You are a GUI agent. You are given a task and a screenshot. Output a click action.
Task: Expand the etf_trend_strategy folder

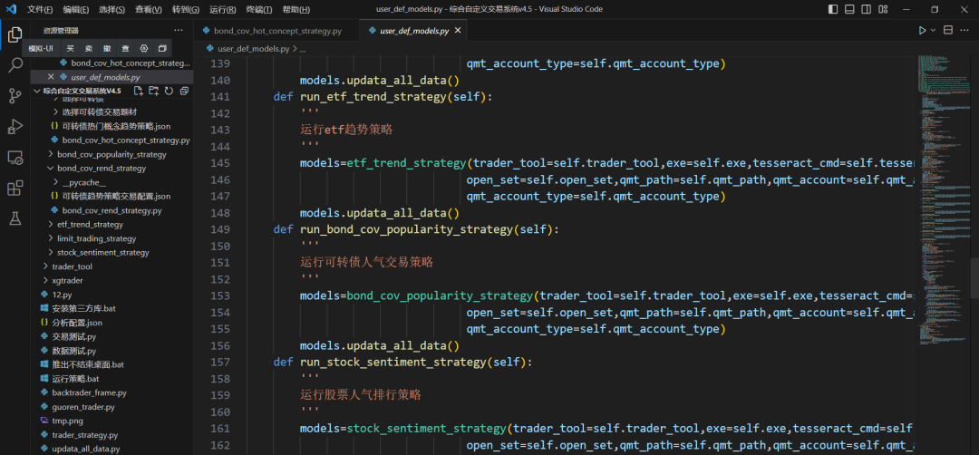pyautogui.click(x=90, y=224)
